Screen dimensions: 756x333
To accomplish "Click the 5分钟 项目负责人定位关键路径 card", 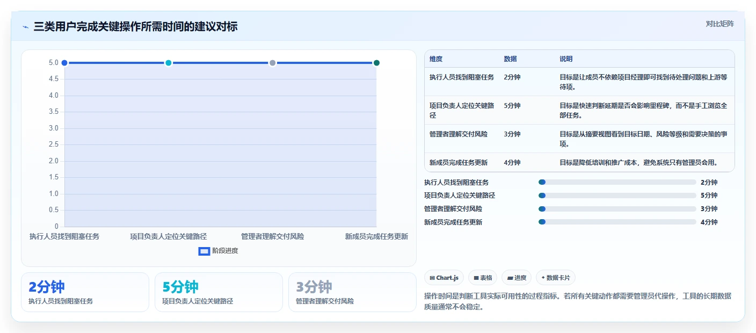I will 219,292.
